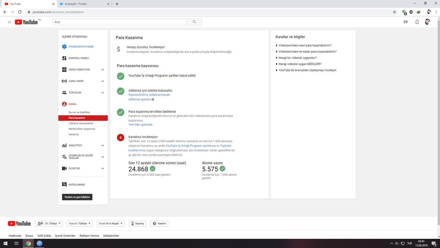This screenshot has height=248, width=440.
Task: Open a new browser tab
Action: click(x=117, y=4)
